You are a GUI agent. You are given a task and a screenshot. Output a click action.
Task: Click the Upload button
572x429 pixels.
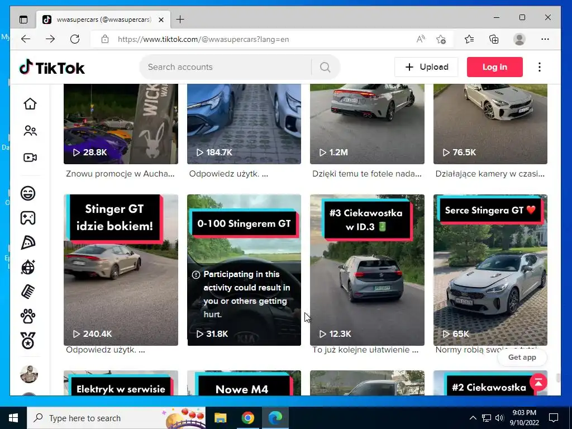point(426,67)
